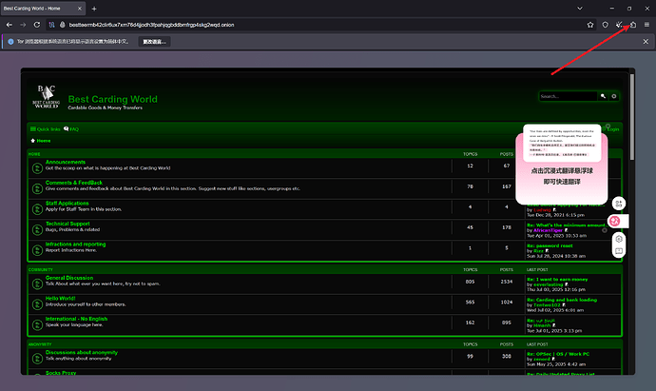Viewport: 656px width, 391px height.
Task: Click the translate panel feedback icon
Action: click(x=619, y=251)
